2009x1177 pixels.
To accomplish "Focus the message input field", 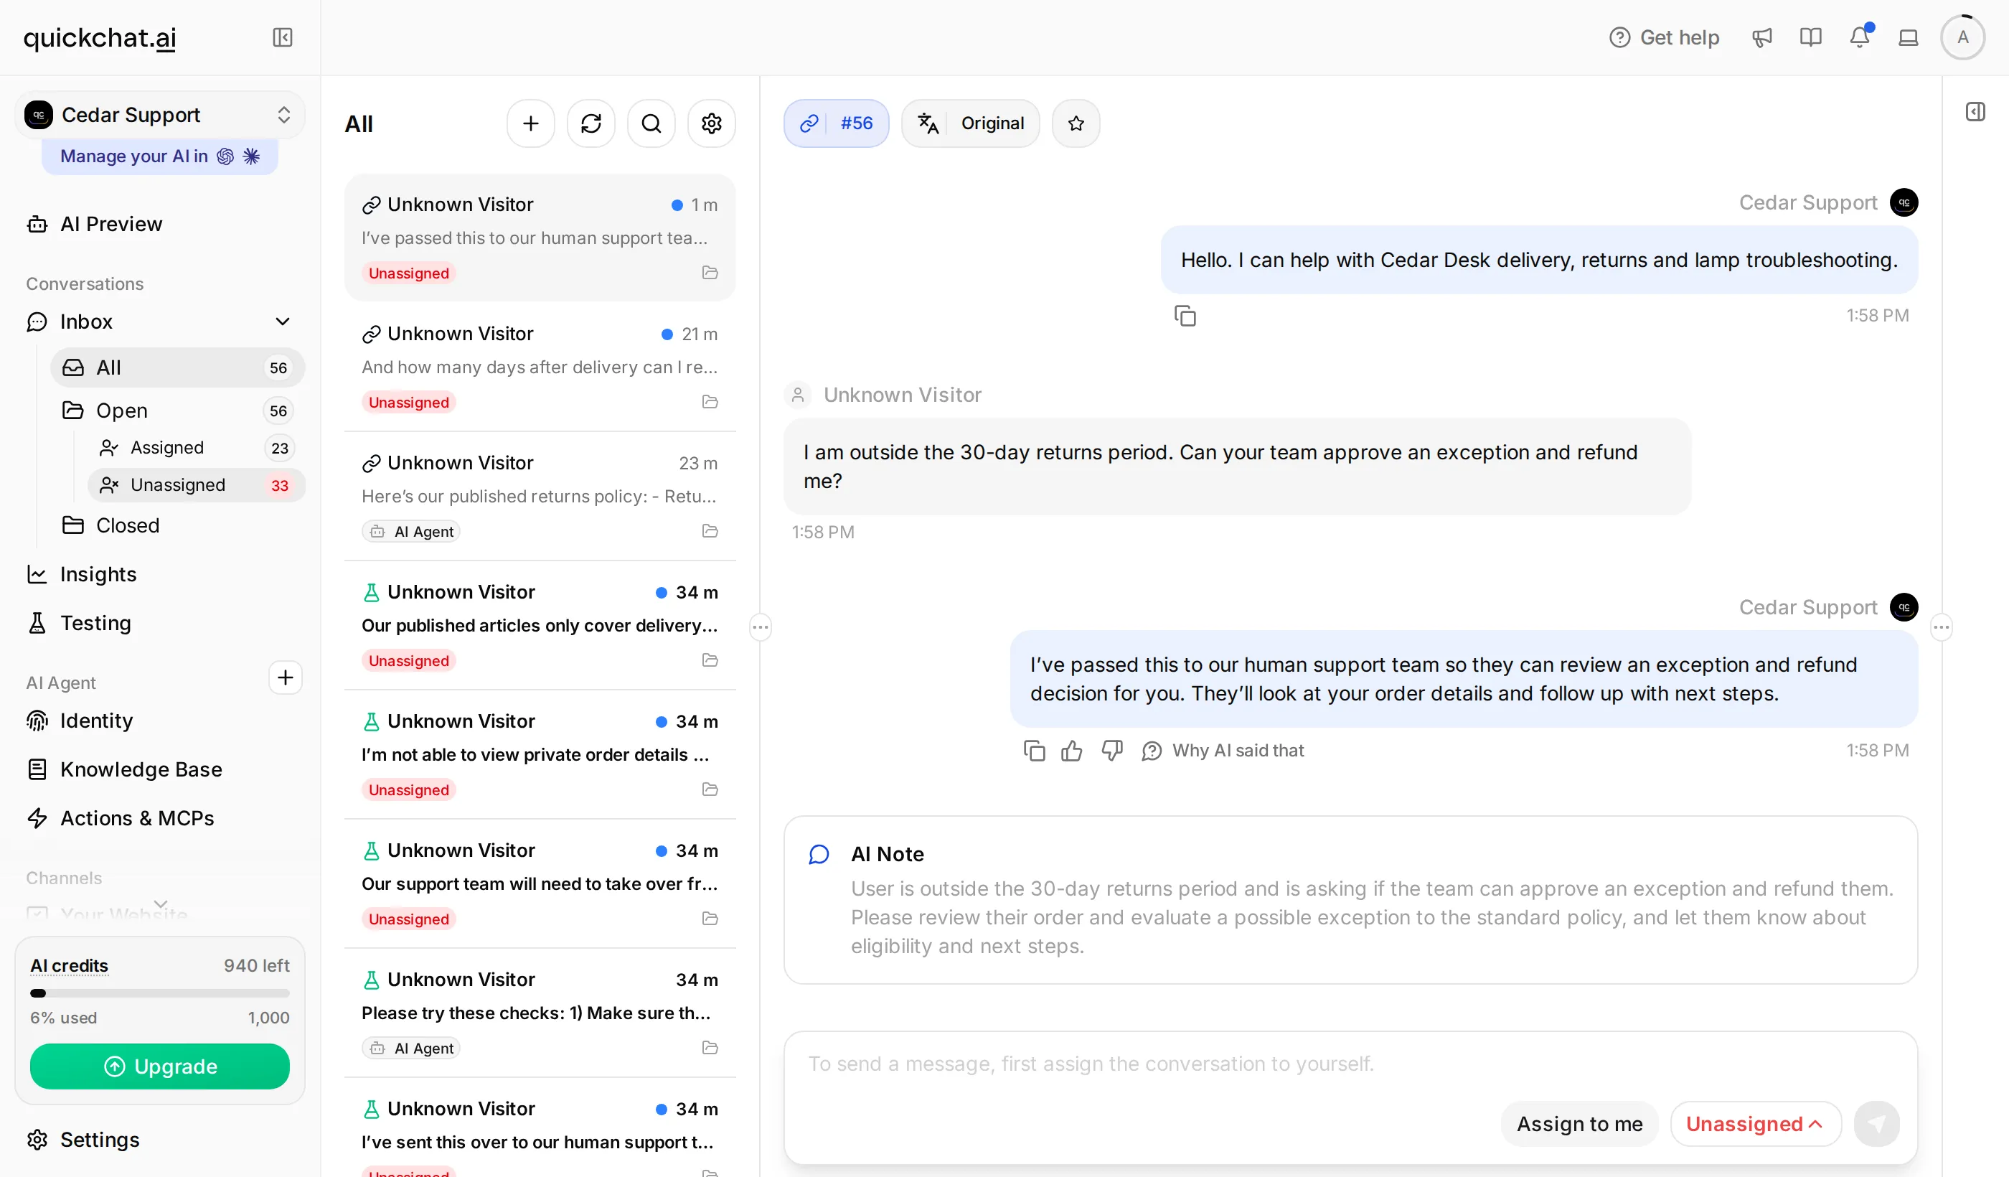I will tap(1350, 1064).
